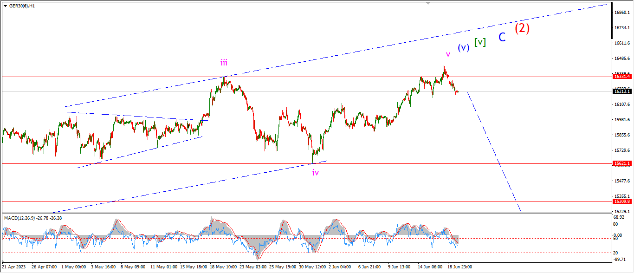The image size is (634, 273).
Task: Select the red (2) wave label
Action: [x=522, y=28]
